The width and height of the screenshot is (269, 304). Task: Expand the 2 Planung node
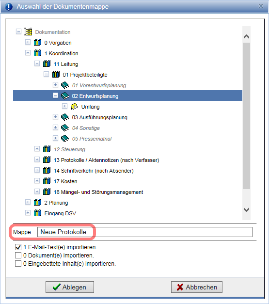[28, 202]
